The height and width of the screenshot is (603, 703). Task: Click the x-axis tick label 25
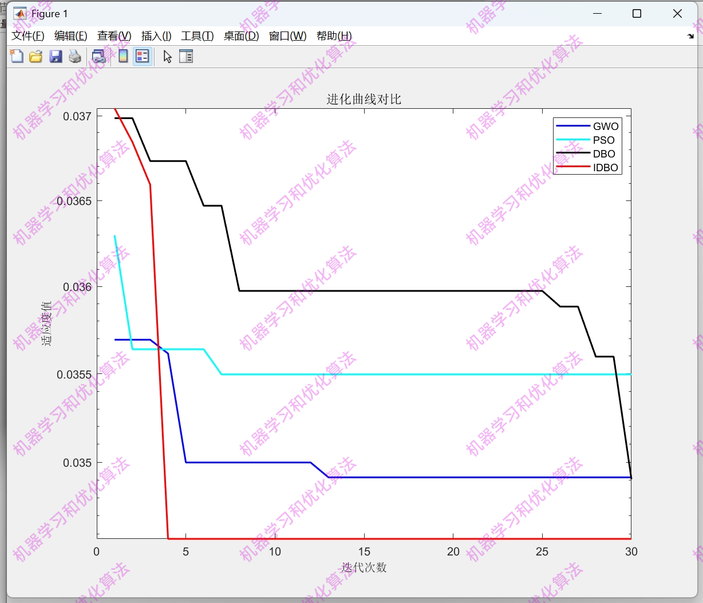pyautogui.click(x=542, y=551)
